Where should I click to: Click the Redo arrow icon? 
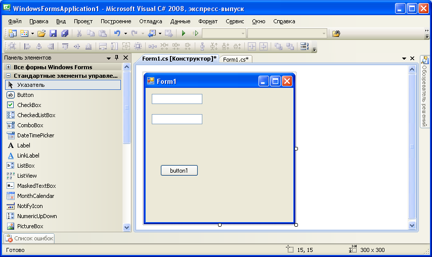(135, 33)
